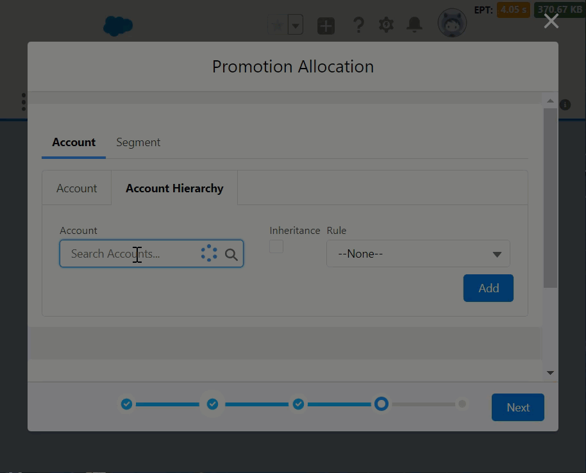Expand the Rule dropdown showing --None--

(x=418, y=254)
